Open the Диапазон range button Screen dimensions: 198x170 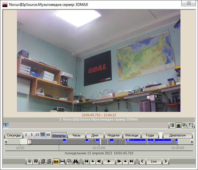pyautogui.click(x=177, y=136)
